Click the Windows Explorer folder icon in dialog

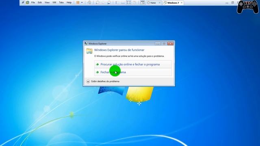point(89,51)
